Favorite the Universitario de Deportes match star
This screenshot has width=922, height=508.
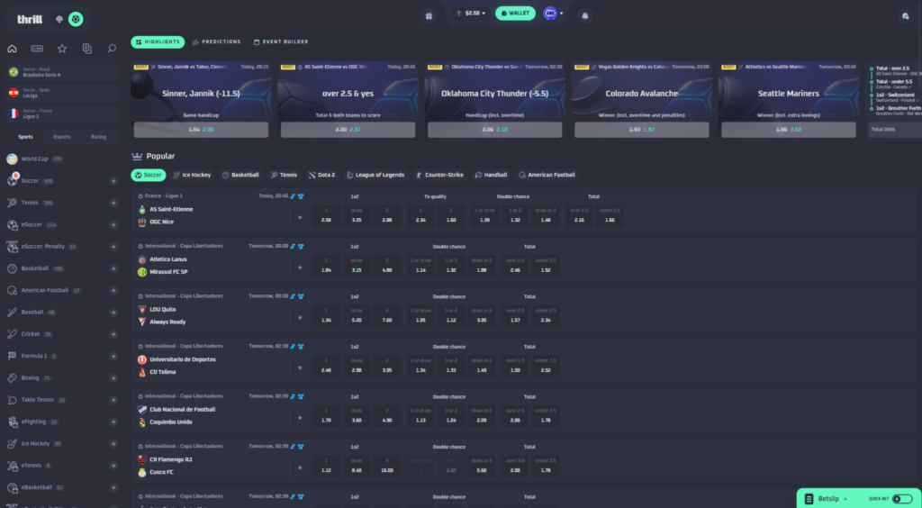[300, 367]
